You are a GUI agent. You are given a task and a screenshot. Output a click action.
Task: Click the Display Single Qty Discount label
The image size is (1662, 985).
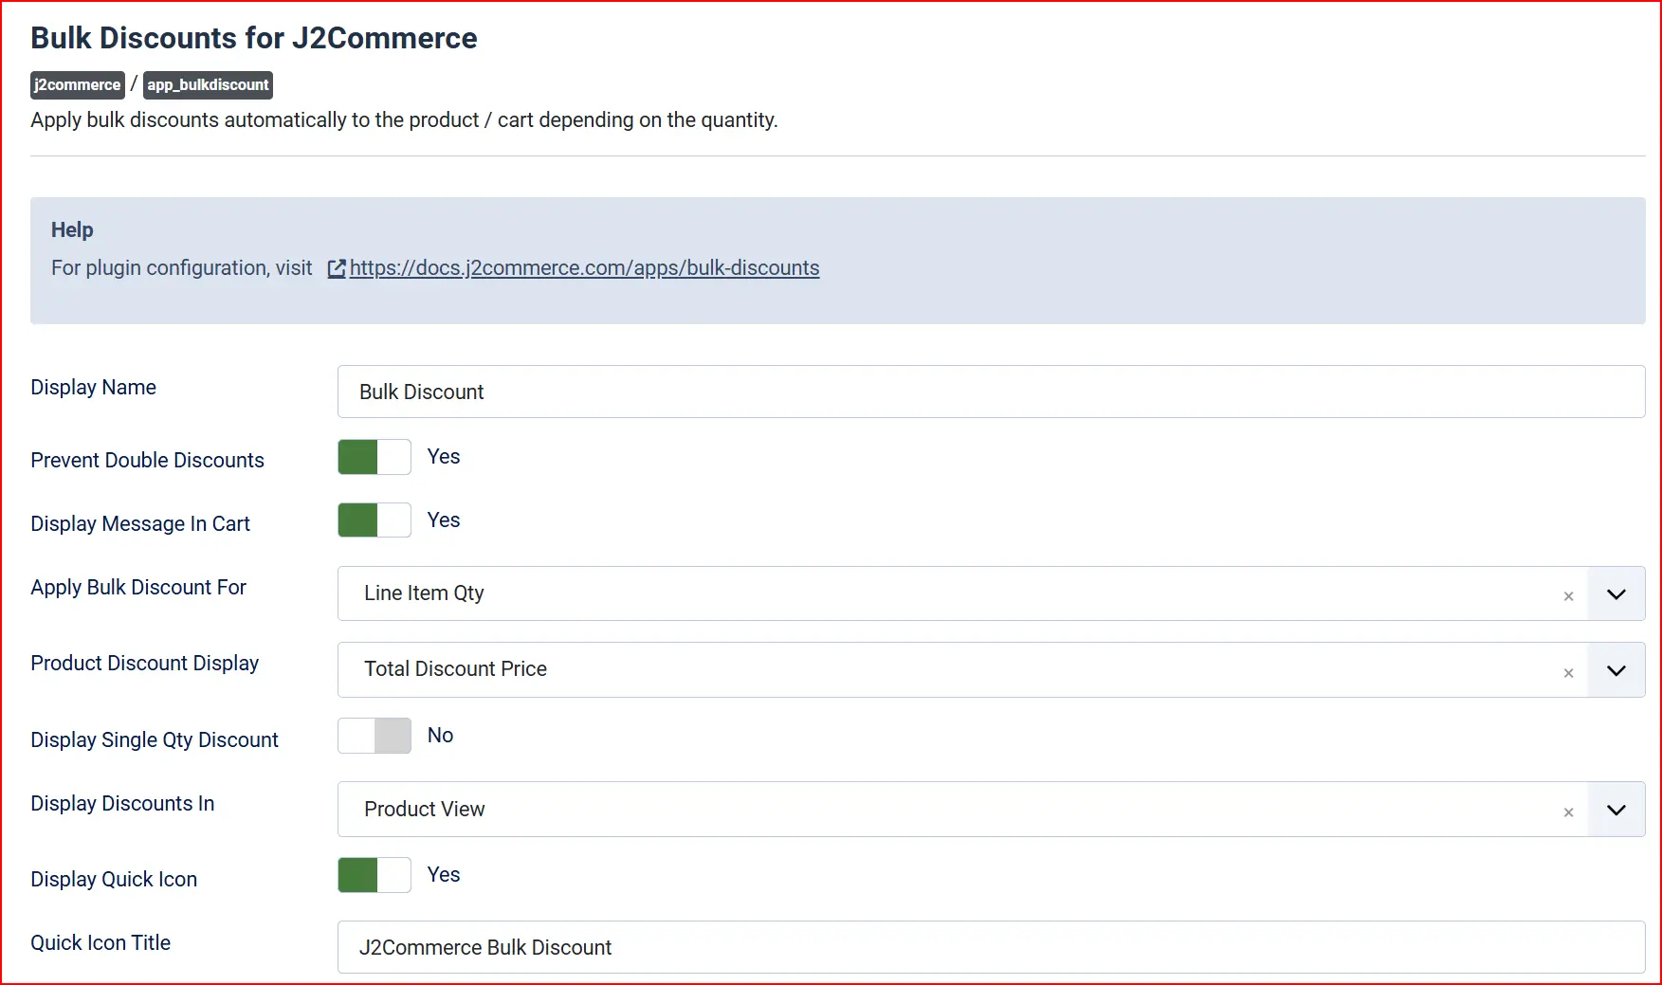(155, 740)
